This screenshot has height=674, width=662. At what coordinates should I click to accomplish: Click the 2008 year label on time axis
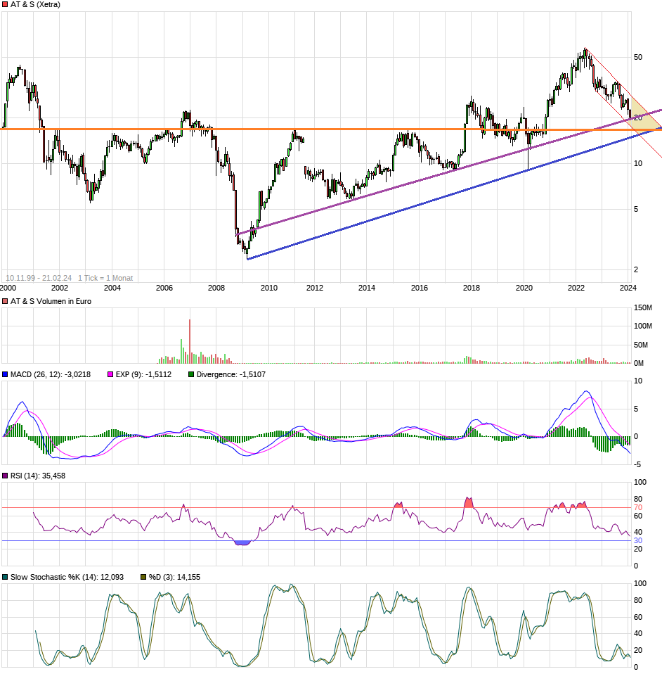216,288
